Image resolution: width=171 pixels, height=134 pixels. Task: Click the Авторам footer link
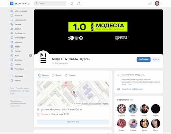tap(26, 91)
